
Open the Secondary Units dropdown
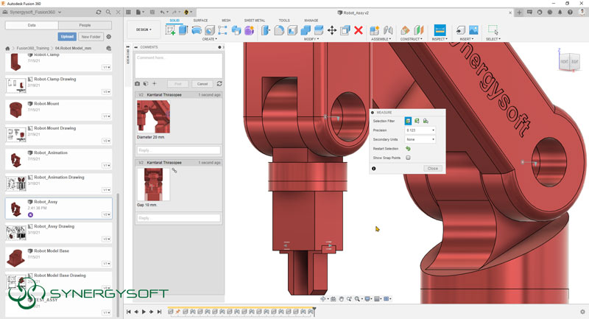[420, 139]
